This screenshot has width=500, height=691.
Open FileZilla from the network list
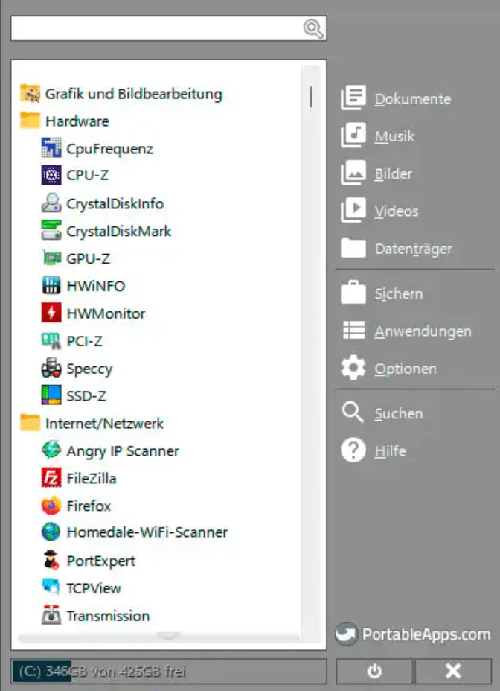[x=91, y=478]
